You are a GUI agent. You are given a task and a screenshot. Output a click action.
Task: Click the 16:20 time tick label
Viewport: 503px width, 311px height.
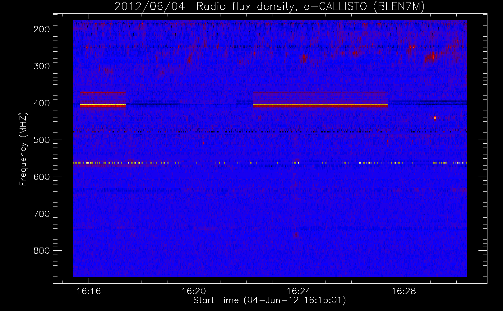(x=194, y=291)
